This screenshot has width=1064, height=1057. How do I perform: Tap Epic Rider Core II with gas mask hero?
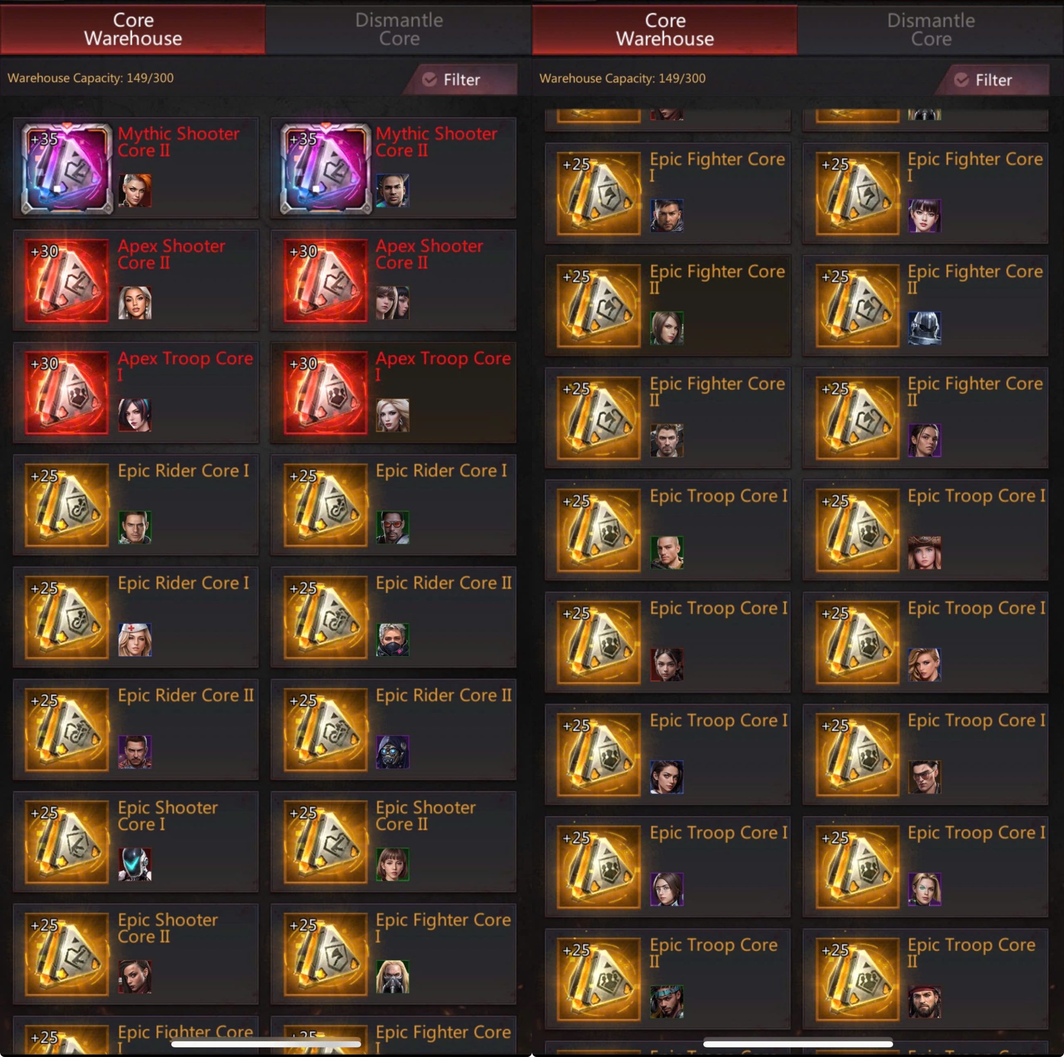coord(393,729)
